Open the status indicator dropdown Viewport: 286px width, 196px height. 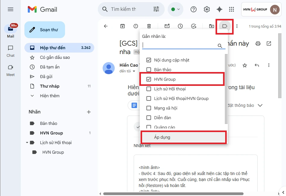click(x=176, y=9)
